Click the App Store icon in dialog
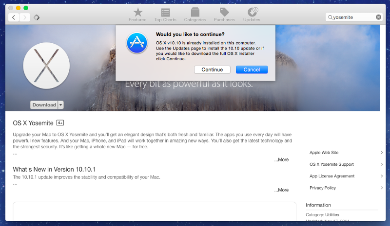Viewport: 390px width, 226px height. pyautogui.click(x=137, y=43)
